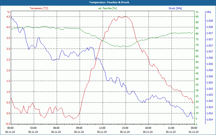Viewport: 216px width, 135px height.
Task: Select the red 'Temperatur [°C]' legend label
Action: 39,8
